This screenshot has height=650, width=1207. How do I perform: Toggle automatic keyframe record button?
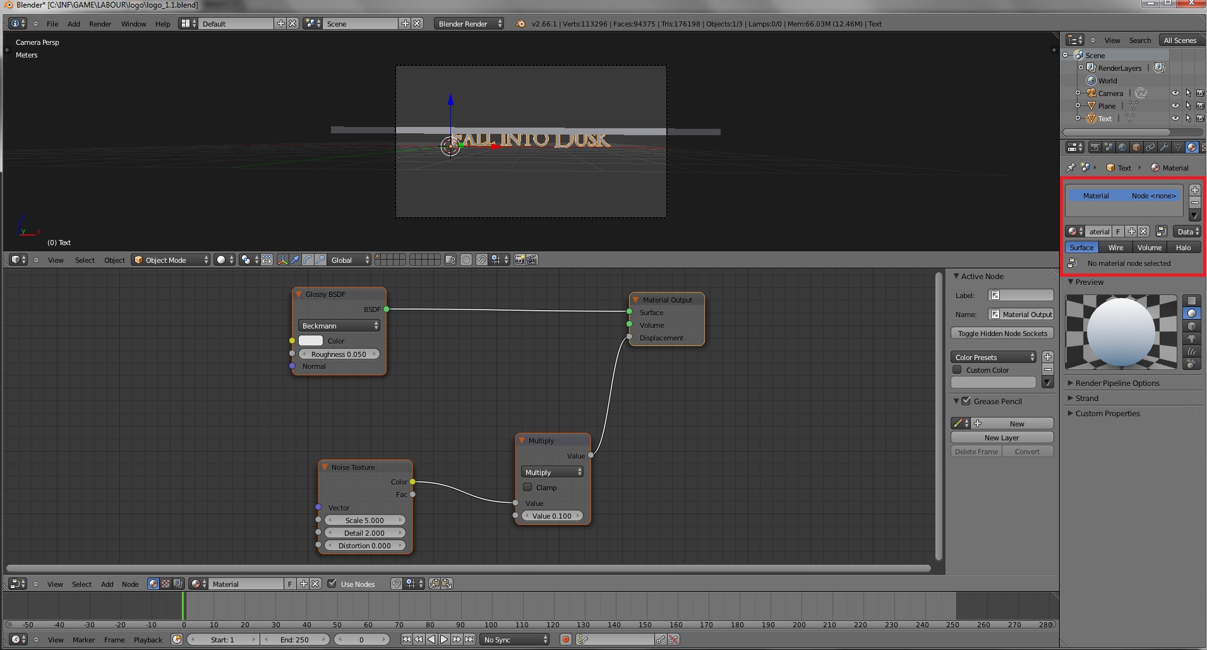tap(566, 639)
